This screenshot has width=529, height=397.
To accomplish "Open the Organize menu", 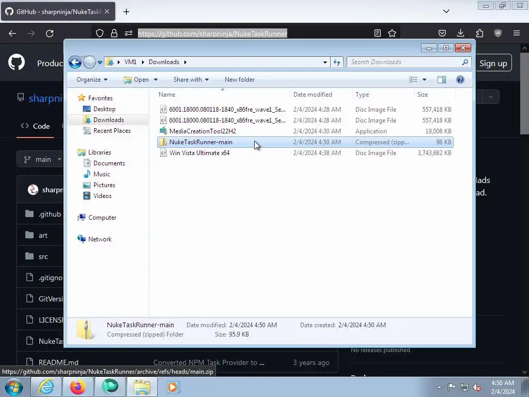I will 92,80.
